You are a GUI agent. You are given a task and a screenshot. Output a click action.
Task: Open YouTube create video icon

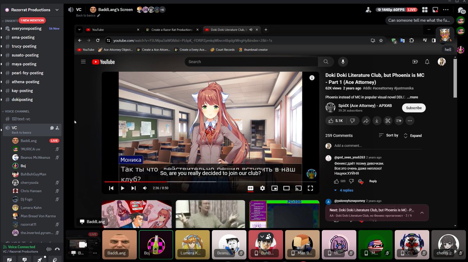click(x=415, y=62)
